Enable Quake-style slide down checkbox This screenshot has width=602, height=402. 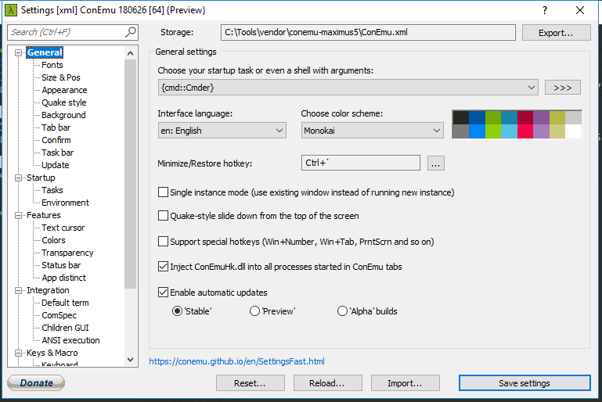tap(163, 216)
